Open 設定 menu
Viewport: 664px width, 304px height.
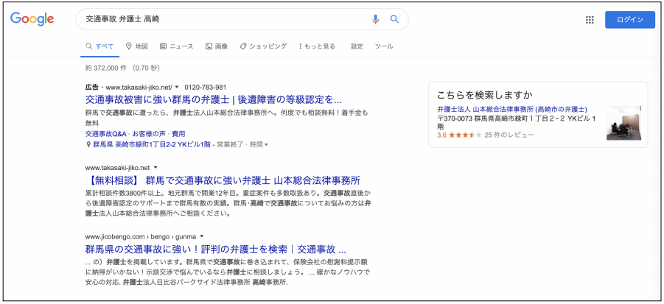(x=357, y=46)
